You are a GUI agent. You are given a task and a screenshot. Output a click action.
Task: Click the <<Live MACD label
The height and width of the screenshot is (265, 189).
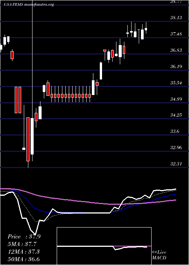click(x=159, y=255)
